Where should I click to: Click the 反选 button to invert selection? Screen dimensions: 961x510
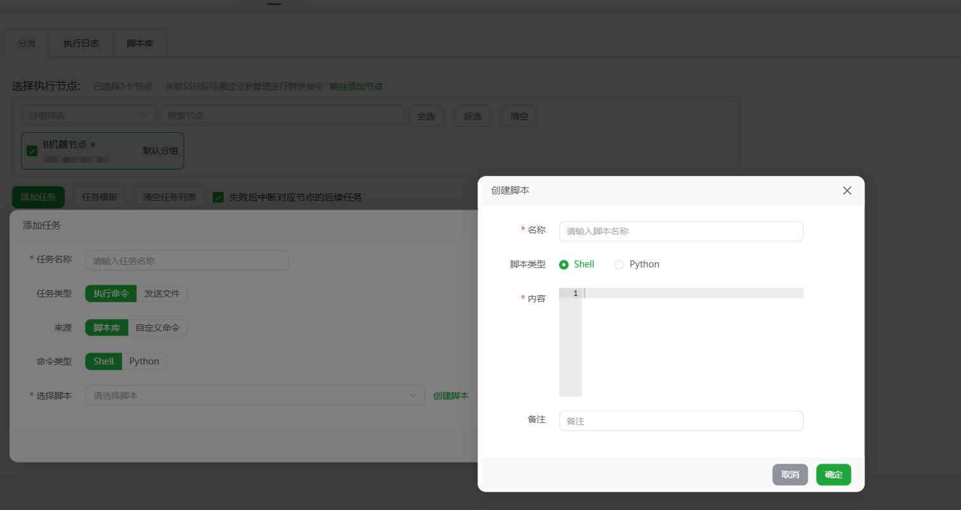pyautogui.click(x=472, y=116)
